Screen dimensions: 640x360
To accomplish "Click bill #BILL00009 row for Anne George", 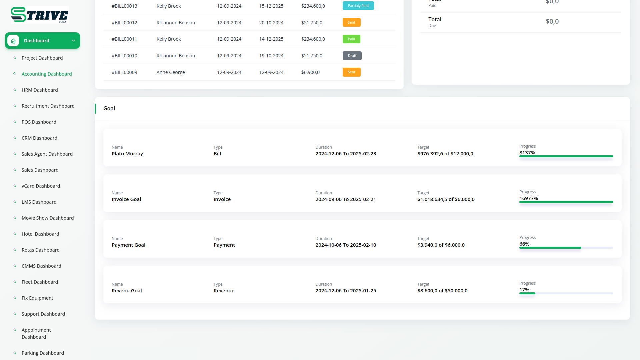I will pyautogui.click(x=124, y=72).
